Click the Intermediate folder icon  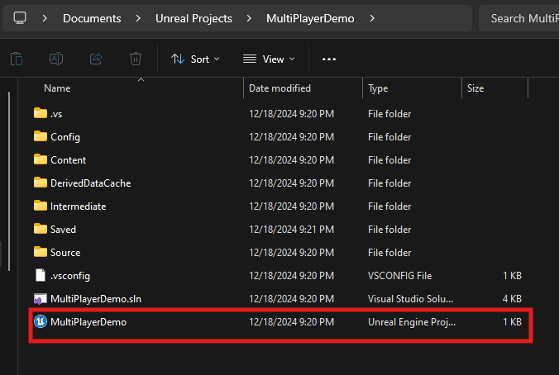[41, 206]
